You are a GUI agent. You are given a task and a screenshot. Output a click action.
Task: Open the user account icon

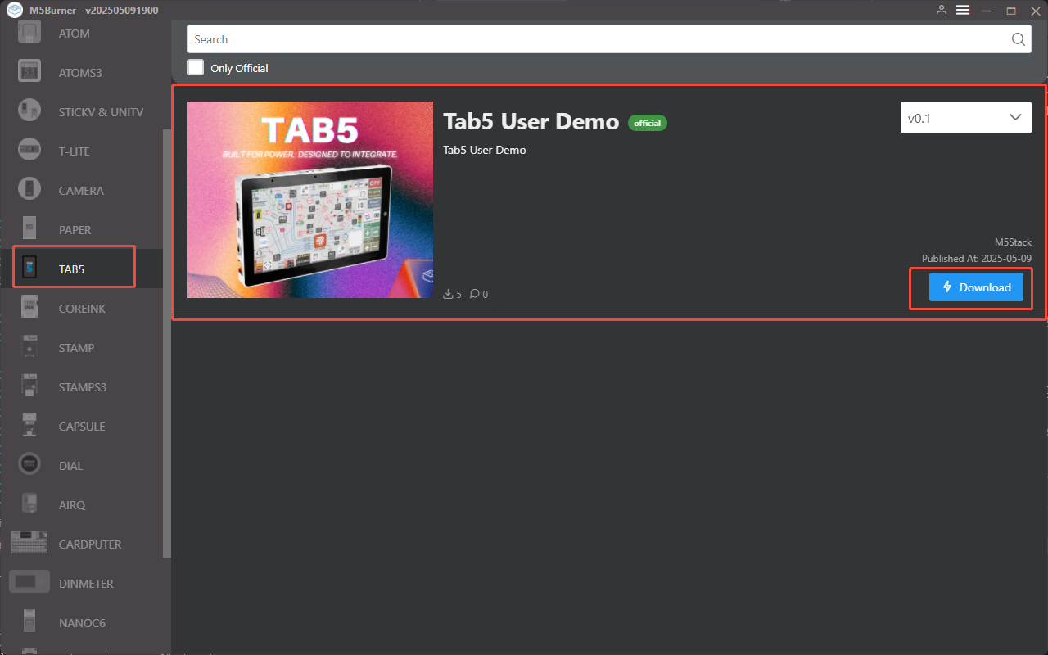coord(942,10)
